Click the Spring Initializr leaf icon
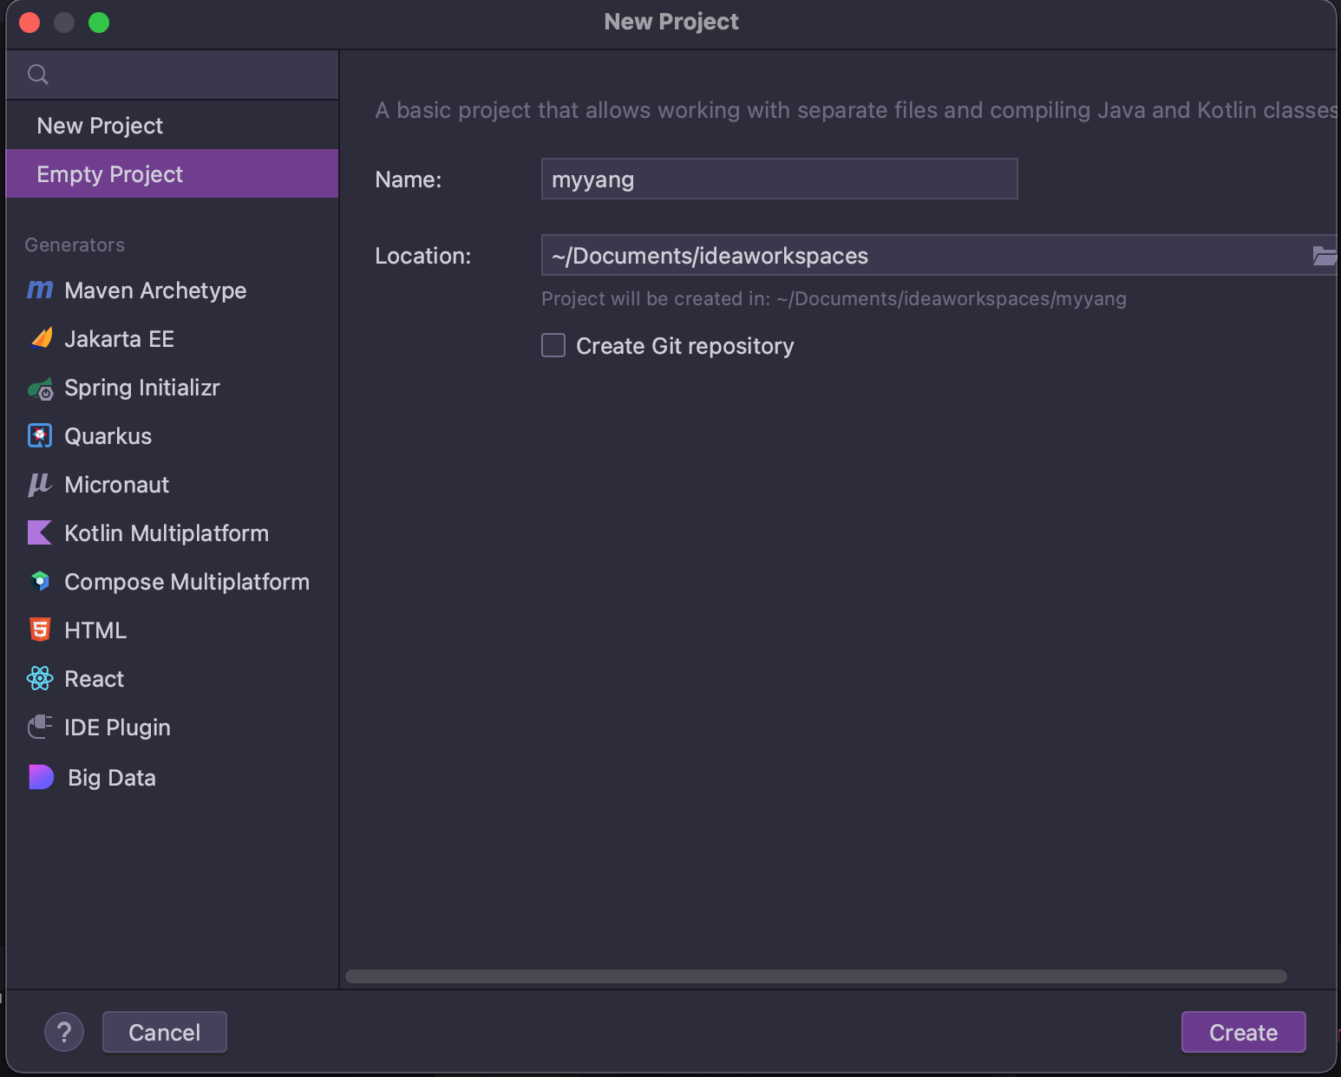This screenshot has height=1077, width=1341. 41,389
